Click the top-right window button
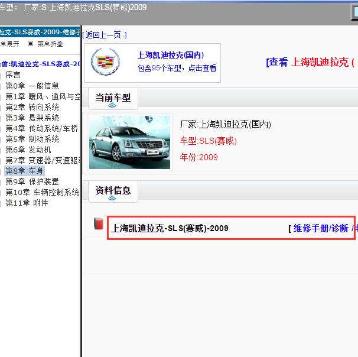This screenshot has height=357, width=358. tap(355, 12)
